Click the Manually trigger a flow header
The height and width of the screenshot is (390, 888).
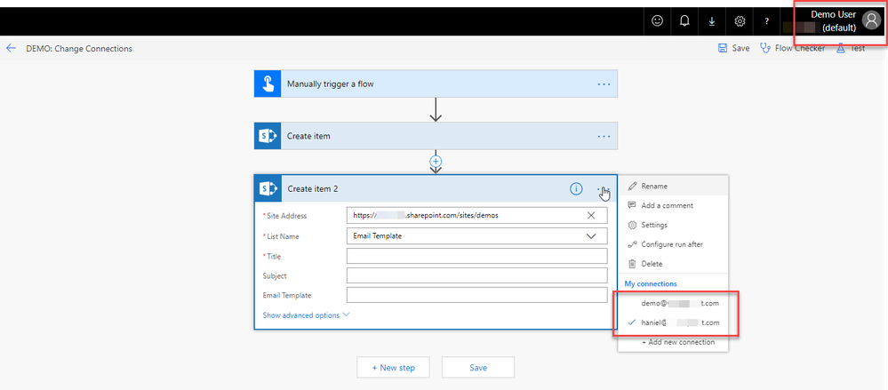pos(436,84)
